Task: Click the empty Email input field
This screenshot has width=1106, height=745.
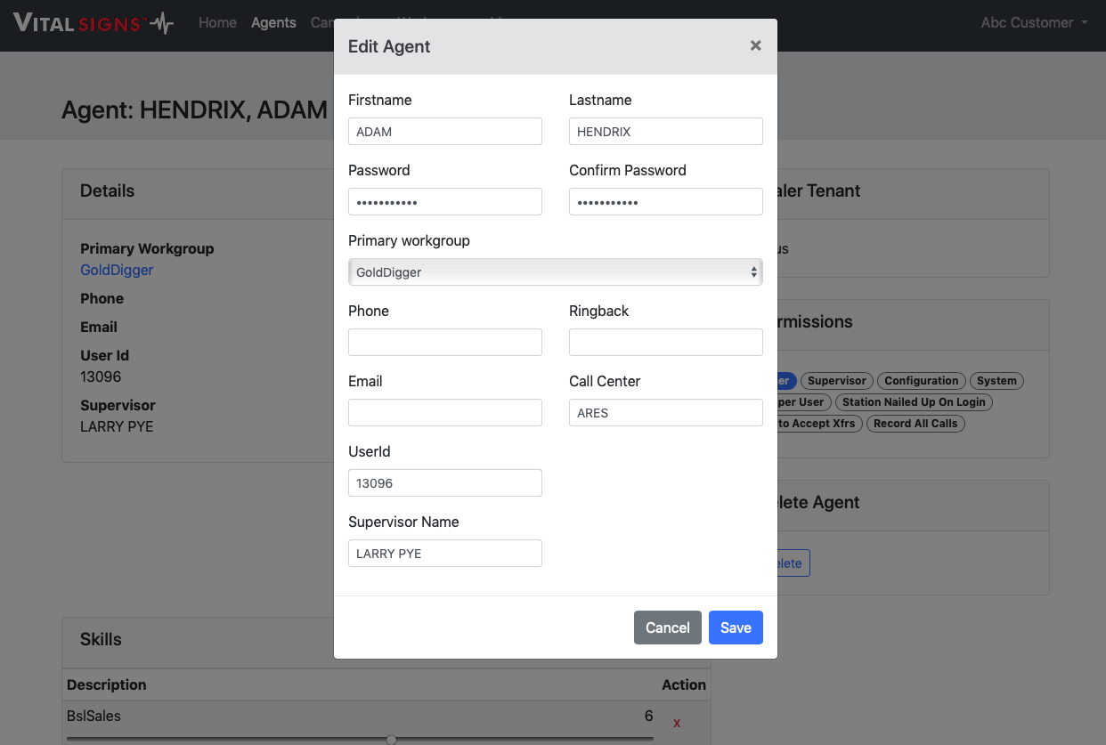Action: pos(444,413)
